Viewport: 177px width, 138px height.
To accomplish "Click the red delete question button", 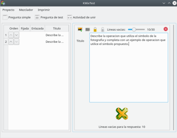I will pos(166,29).
